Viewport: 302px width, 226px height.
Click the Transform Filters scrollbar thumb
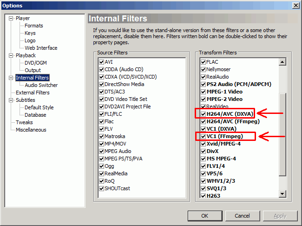pos(282,134)
